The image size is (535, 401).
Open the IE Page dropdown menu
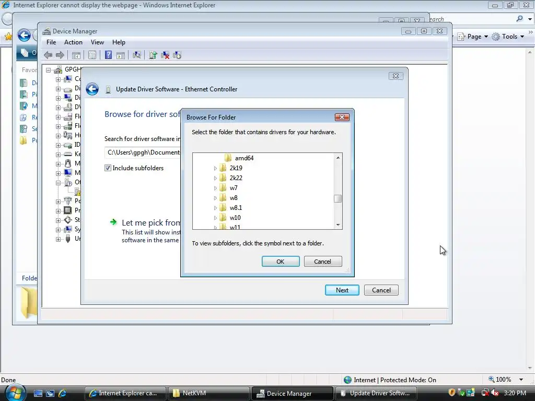[473, 37]
